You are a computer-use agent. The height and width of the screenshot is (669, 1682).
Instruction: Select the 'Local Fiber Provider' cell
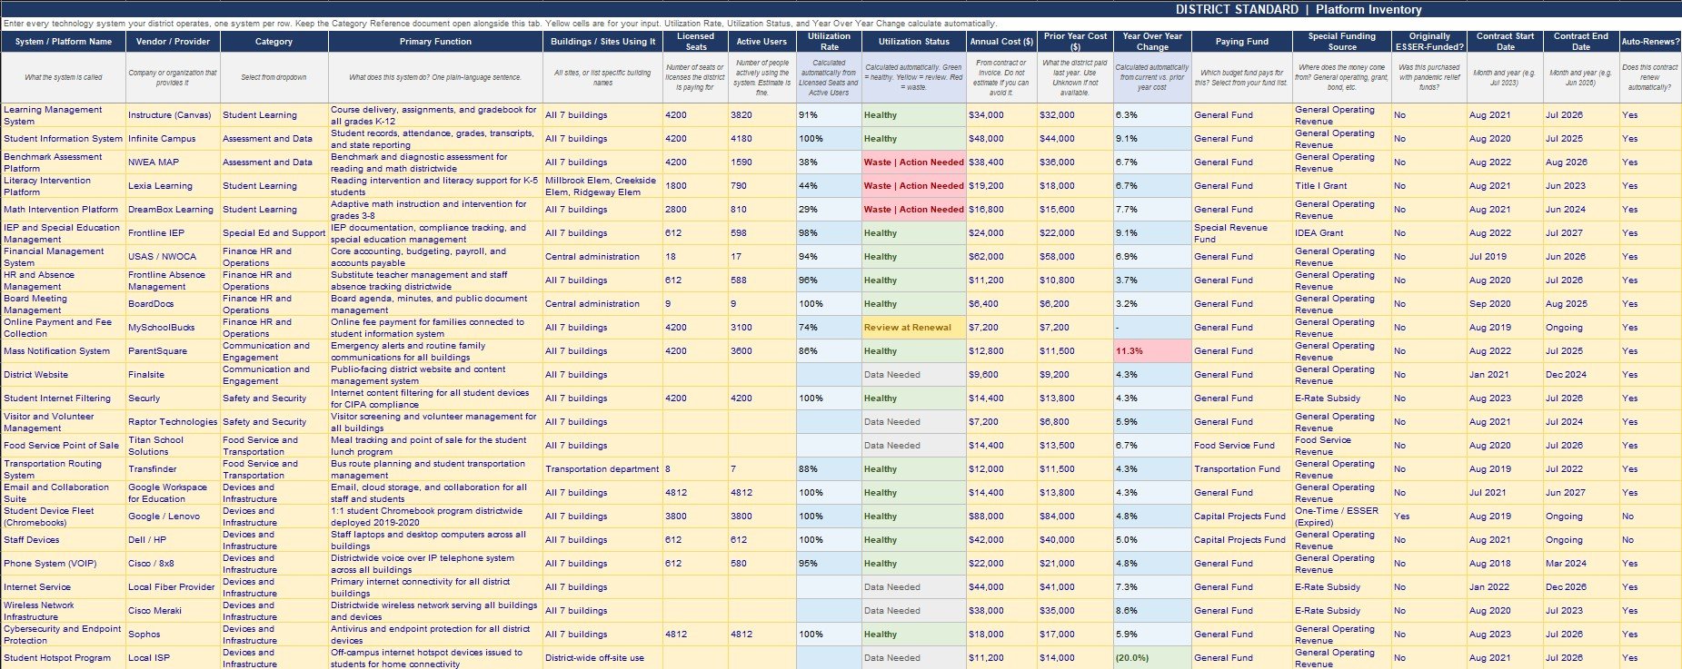(x=173, y=587)
